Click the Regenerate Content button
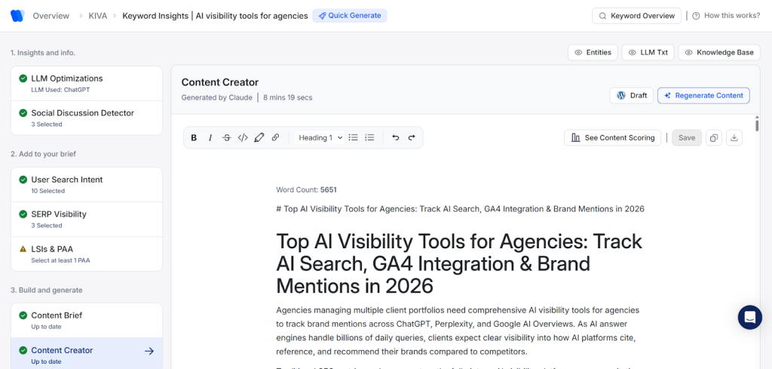The width and height of the screenshot is (772, 369). point(703,95)
